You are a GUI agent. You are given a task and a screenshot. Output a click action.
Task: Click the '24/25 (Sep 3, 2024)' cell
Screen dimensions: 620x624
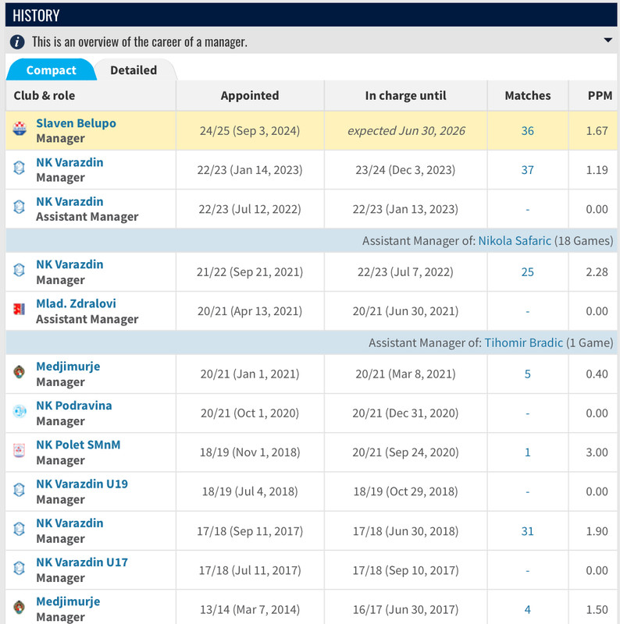coord(250,131)
